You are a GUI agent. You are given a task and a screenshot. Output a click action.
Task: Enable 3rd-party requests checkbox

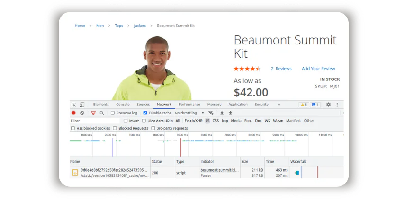153,128
